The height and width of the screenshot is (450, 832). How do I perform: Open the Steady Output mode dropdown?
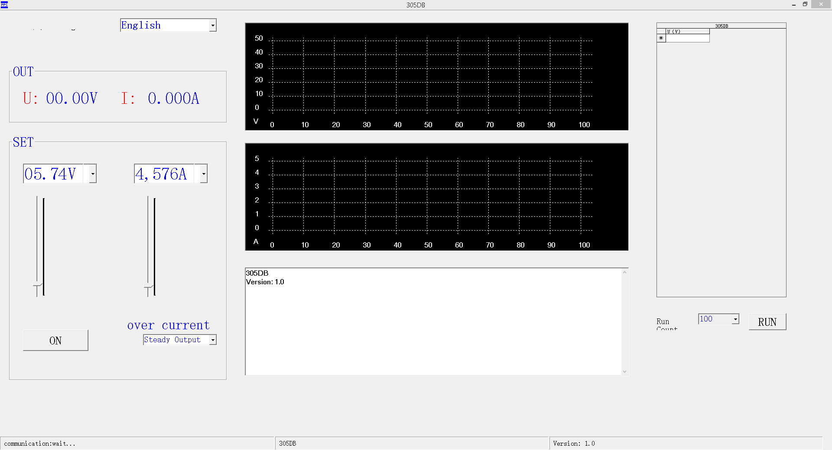pos(212,340)
